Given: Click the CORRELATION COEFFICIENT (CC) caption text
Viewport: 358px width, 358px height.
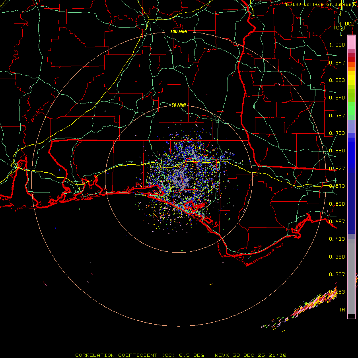Looking at the screenshot, I should click(x=125, y=355).
